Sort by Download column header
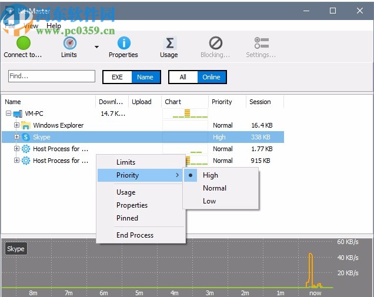This screenshot has height=297, width=374. point(112,102)
